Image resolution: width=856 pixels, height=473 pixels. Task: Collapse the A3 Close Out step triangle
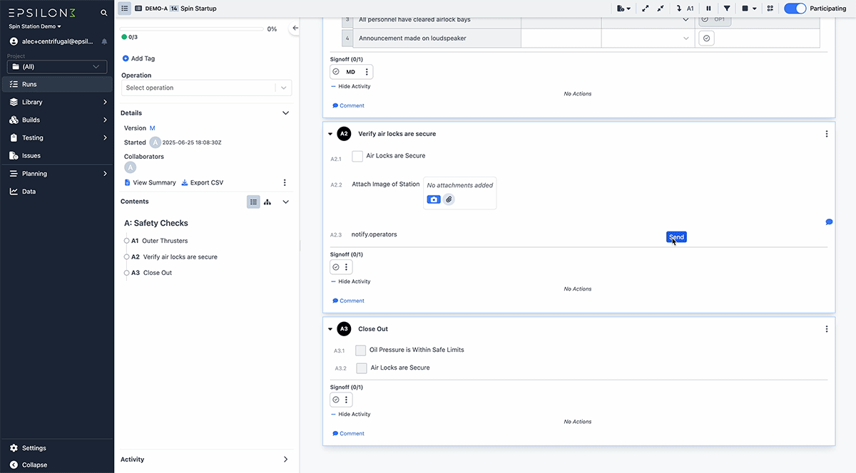pyautogui.click(x=330, y=329)
